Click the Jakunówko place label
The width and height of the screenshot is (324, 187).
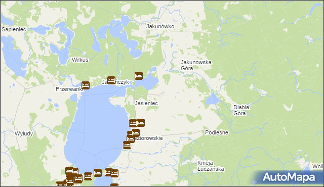click(160, 26)
